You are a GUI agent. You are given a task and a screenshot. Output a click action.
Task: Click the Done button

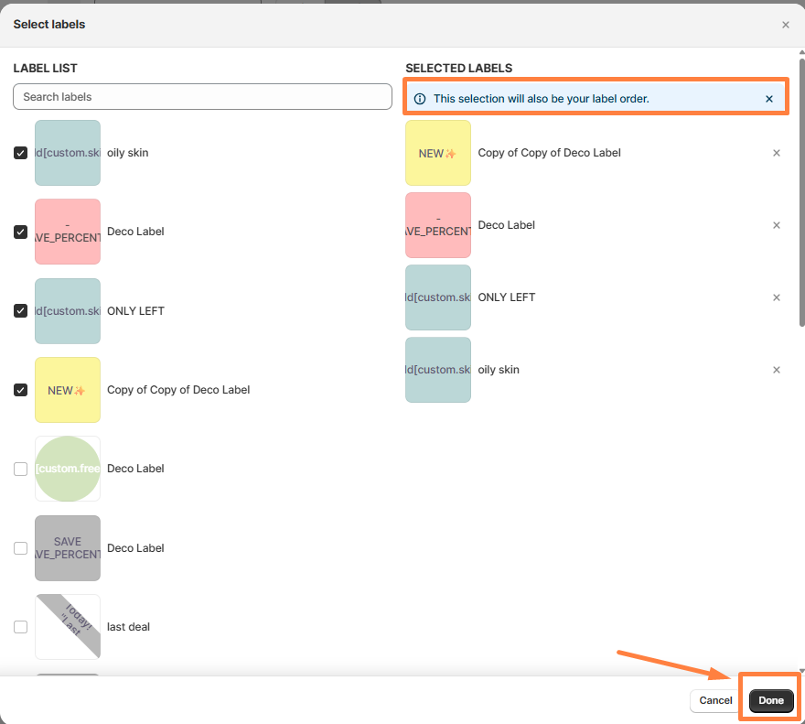[770, 700]
